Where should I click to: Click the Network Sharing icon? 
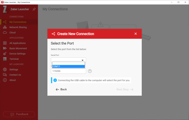click(5, 27)
